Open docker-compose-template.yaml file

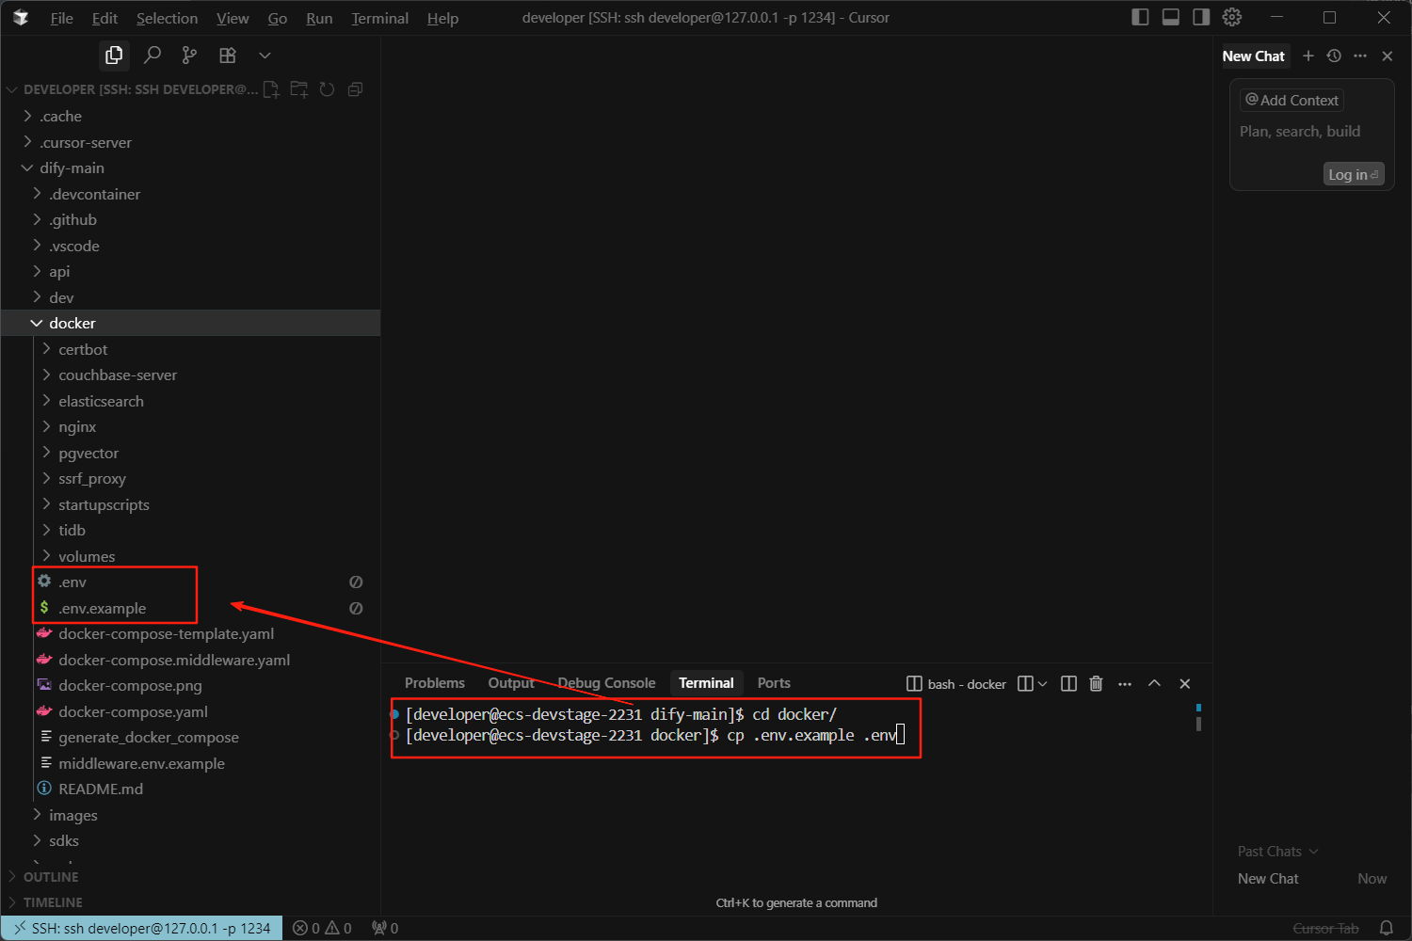190,634
